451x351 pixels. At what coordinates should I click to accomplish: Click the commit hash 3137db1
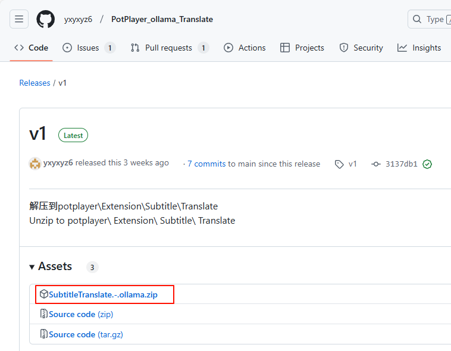(x=402, y=164)
